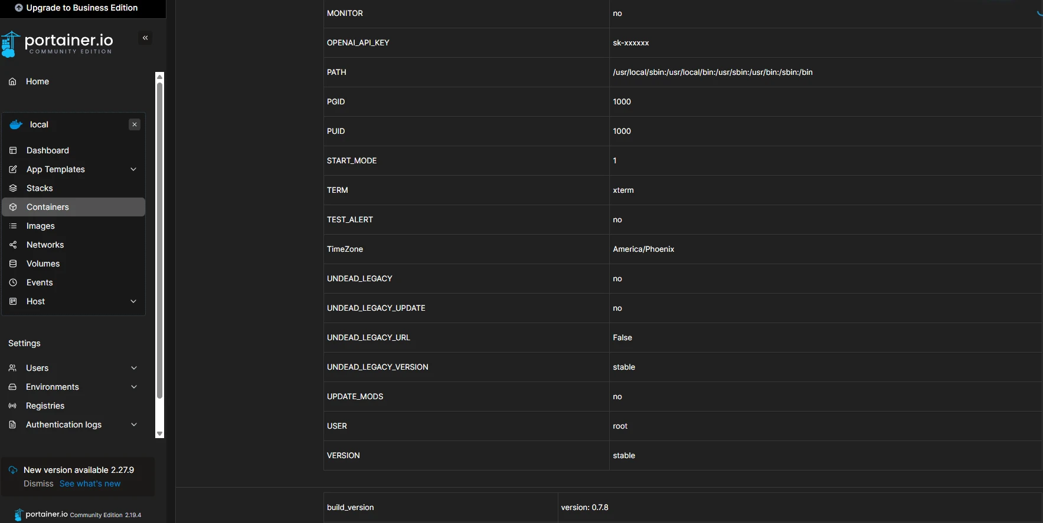Open the See what's new link

point(90,483)
